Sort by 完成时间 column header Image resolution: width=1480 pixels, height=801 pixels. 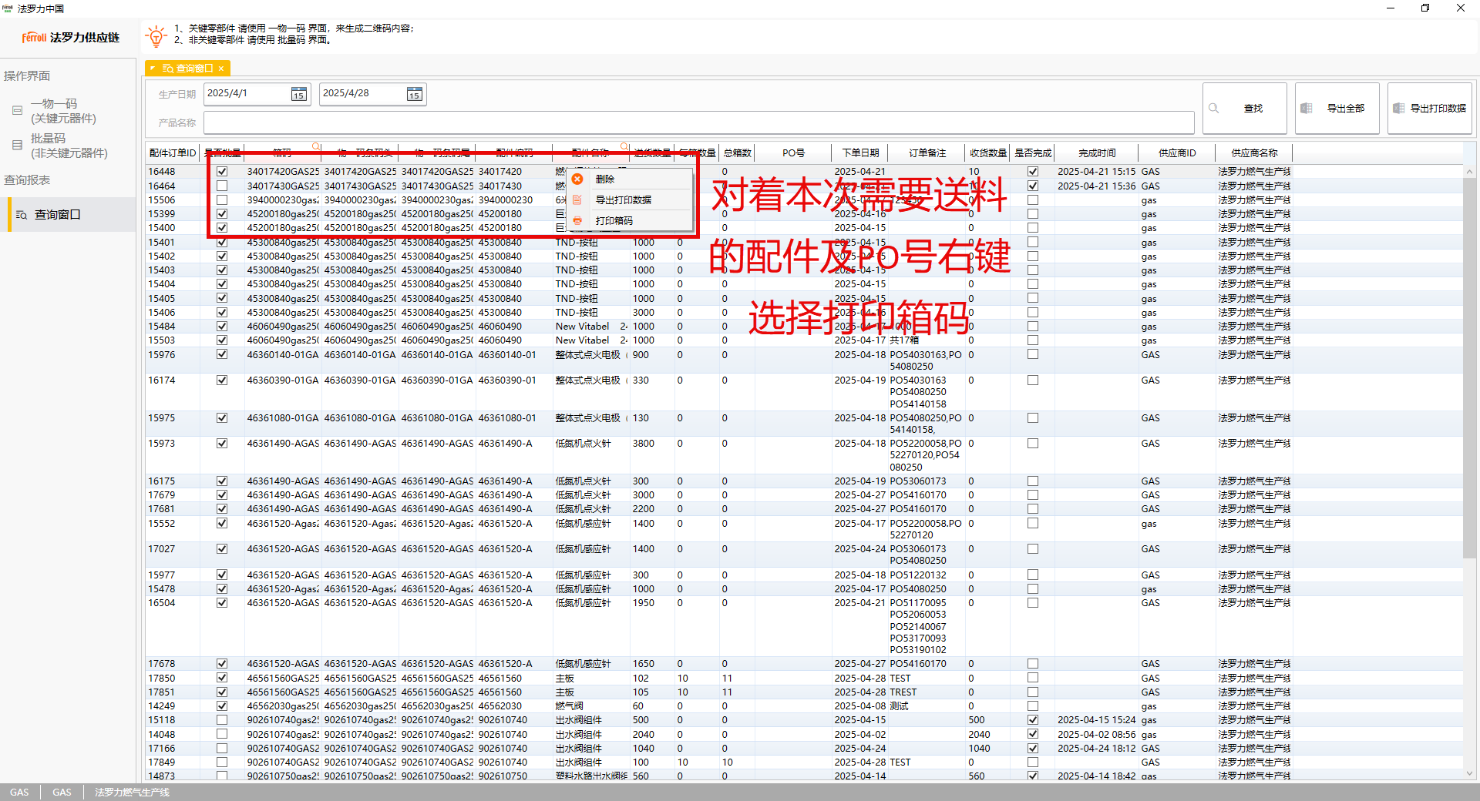click(1097, 153)
